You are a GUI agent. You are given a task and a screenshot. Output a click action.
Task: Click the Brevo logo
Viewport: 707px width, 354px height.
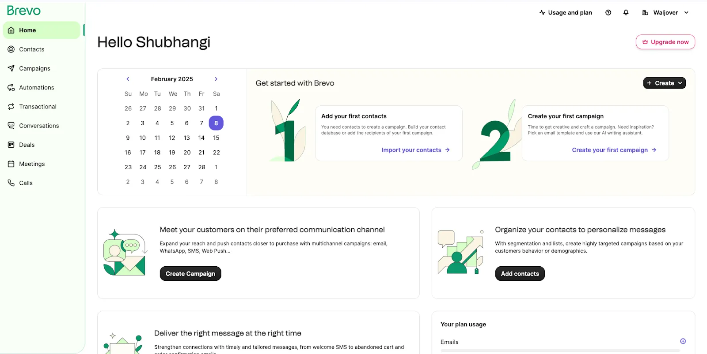[24, 11]
